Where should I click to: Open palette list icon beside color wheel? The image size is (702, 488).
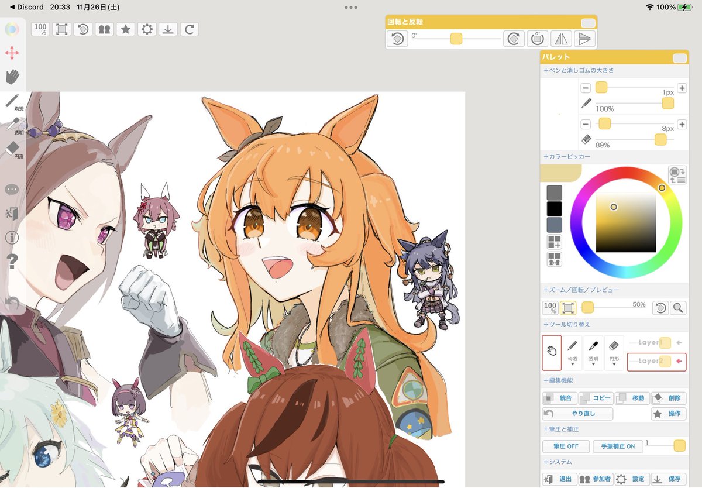(x=677, y=175)
